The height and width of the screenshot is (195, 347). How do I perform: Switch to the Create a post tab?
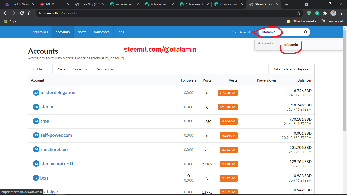(x=228, y=4)
